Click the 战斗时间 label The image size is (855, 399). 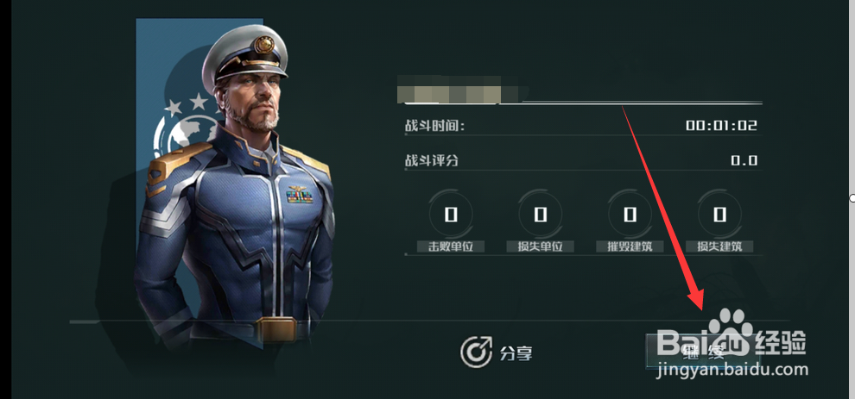click(434, 127)
